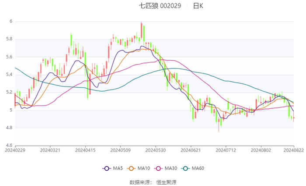306x186 pixels.
Task: Hide the MA60 series via its label
Action: (198, 169)
